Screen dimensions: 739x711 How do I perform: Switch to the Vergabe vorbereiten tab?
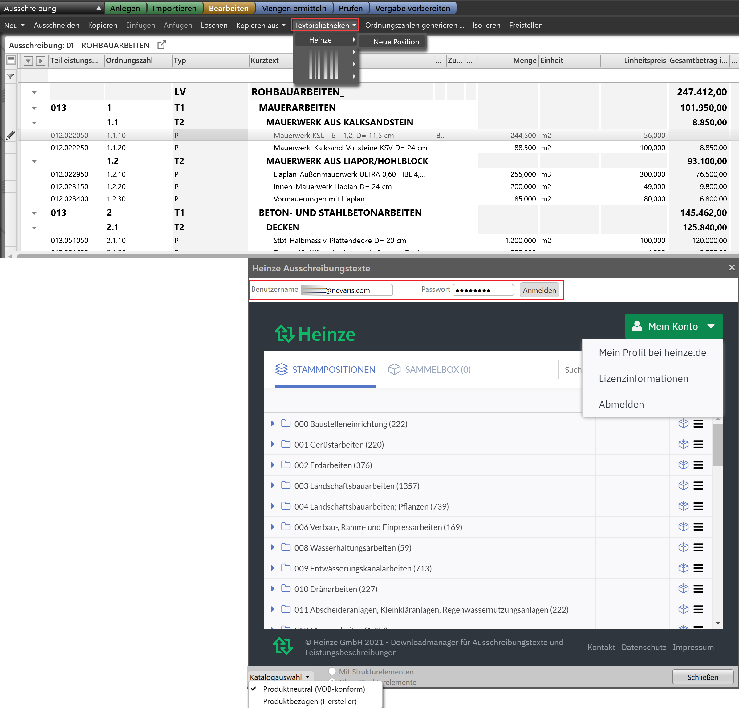coord(412,8)
